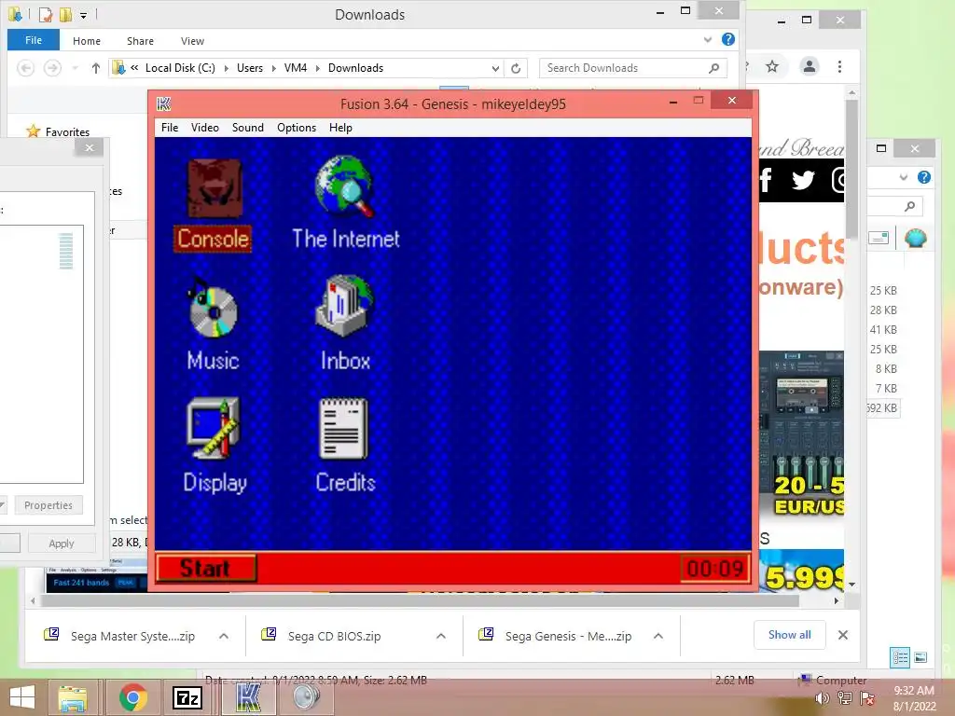Screen dimensions: 955x716
Task: Click the Fusion title bar app icon
Action: click(x=164, y=104)
